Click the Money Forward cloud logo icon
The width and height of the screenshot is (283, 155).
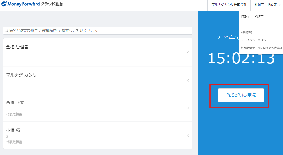click(4, 4)
